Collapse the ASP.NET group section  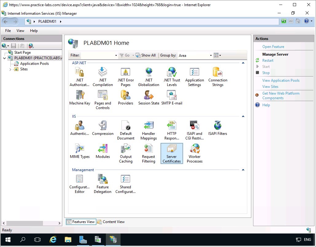pyautogui.click(x=243, y=63)
